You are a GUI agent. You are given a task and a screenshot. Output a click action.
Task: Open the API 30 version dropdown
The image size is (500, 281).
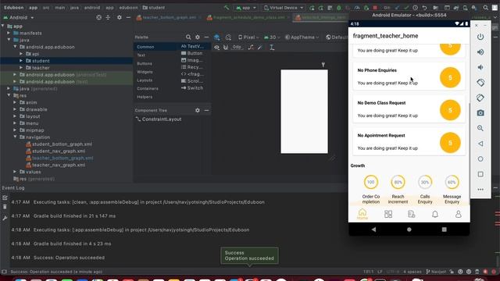click(272, 37)
